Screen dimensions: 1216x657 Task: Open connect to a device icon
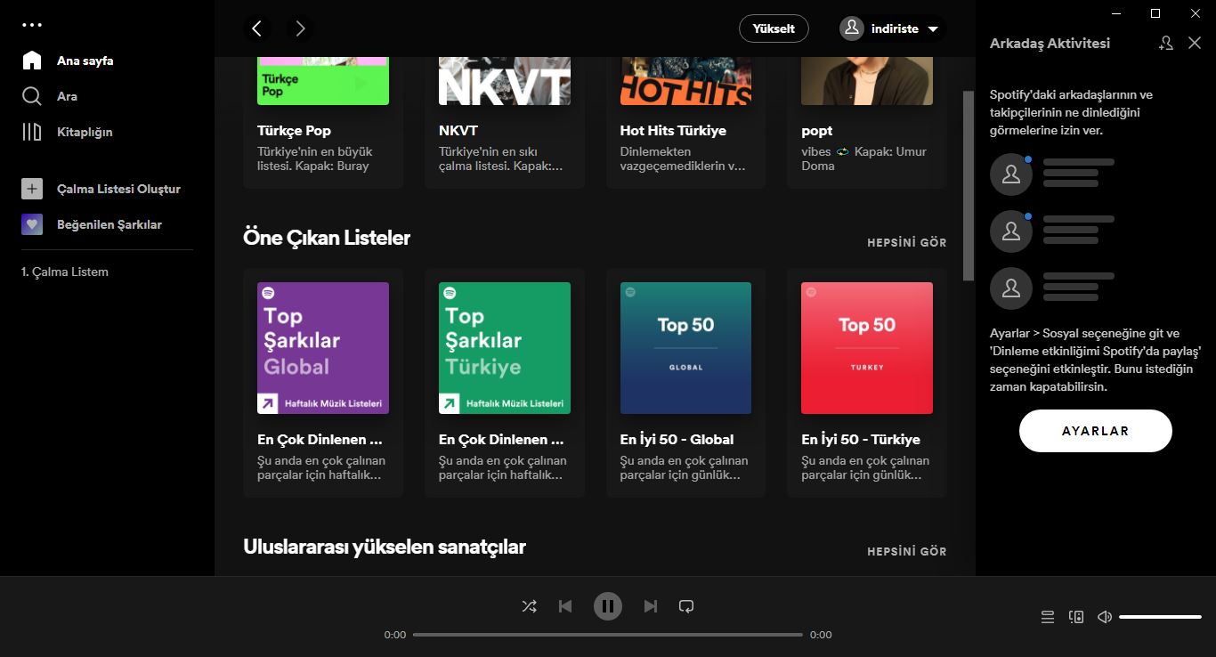click(1076, 617)
